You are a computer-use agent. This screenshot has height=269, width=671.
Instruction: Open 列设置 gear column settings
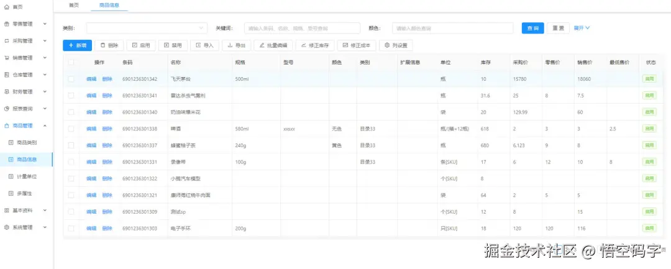point(396,45)
